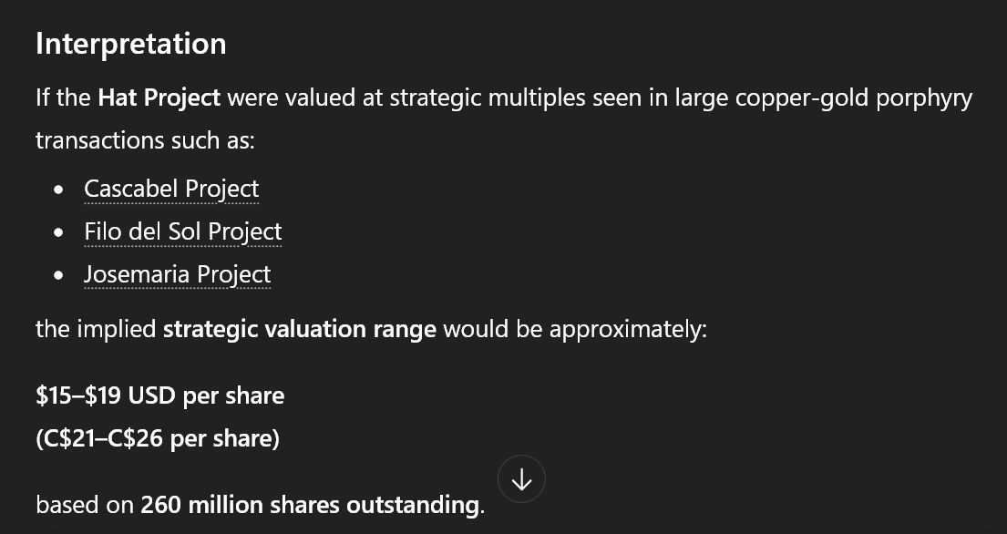Click the bullet point beside Cascabel Project
Viewport: 1007px width, 534px height.
(x=59, y=190)
